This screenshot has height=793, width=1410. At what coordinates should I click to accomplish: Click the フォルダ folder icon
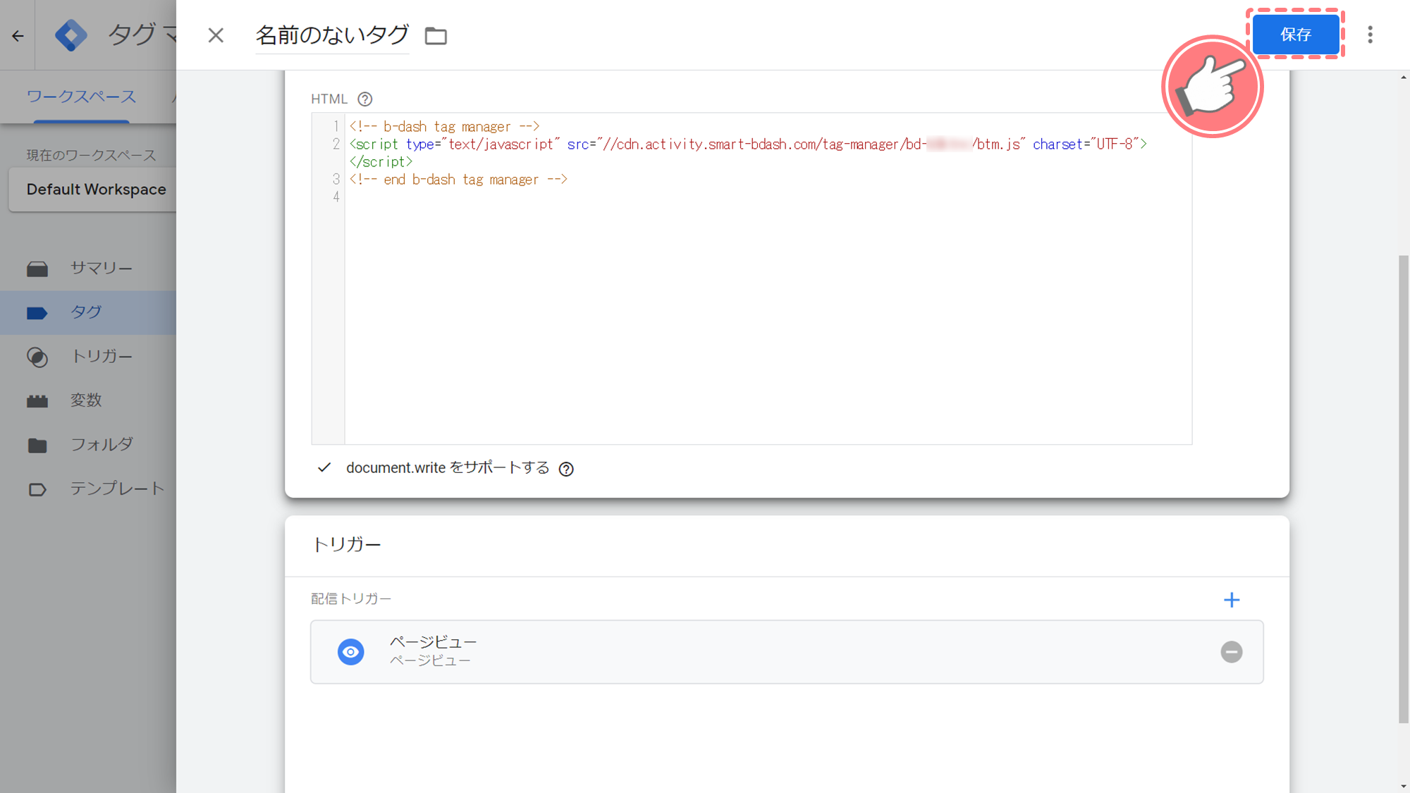tap(37, 445)
